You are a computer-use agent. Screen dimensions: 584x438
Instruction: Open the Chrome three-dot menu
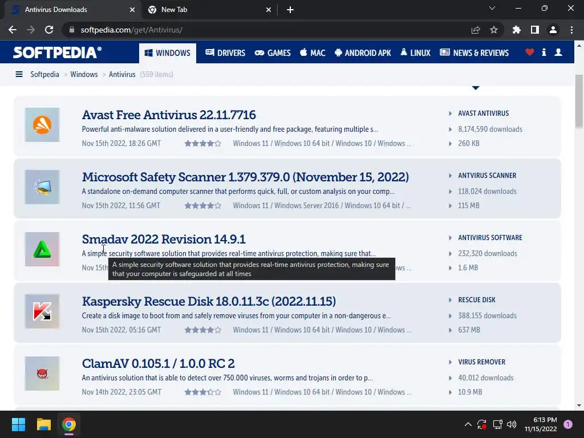pos(571,30)
